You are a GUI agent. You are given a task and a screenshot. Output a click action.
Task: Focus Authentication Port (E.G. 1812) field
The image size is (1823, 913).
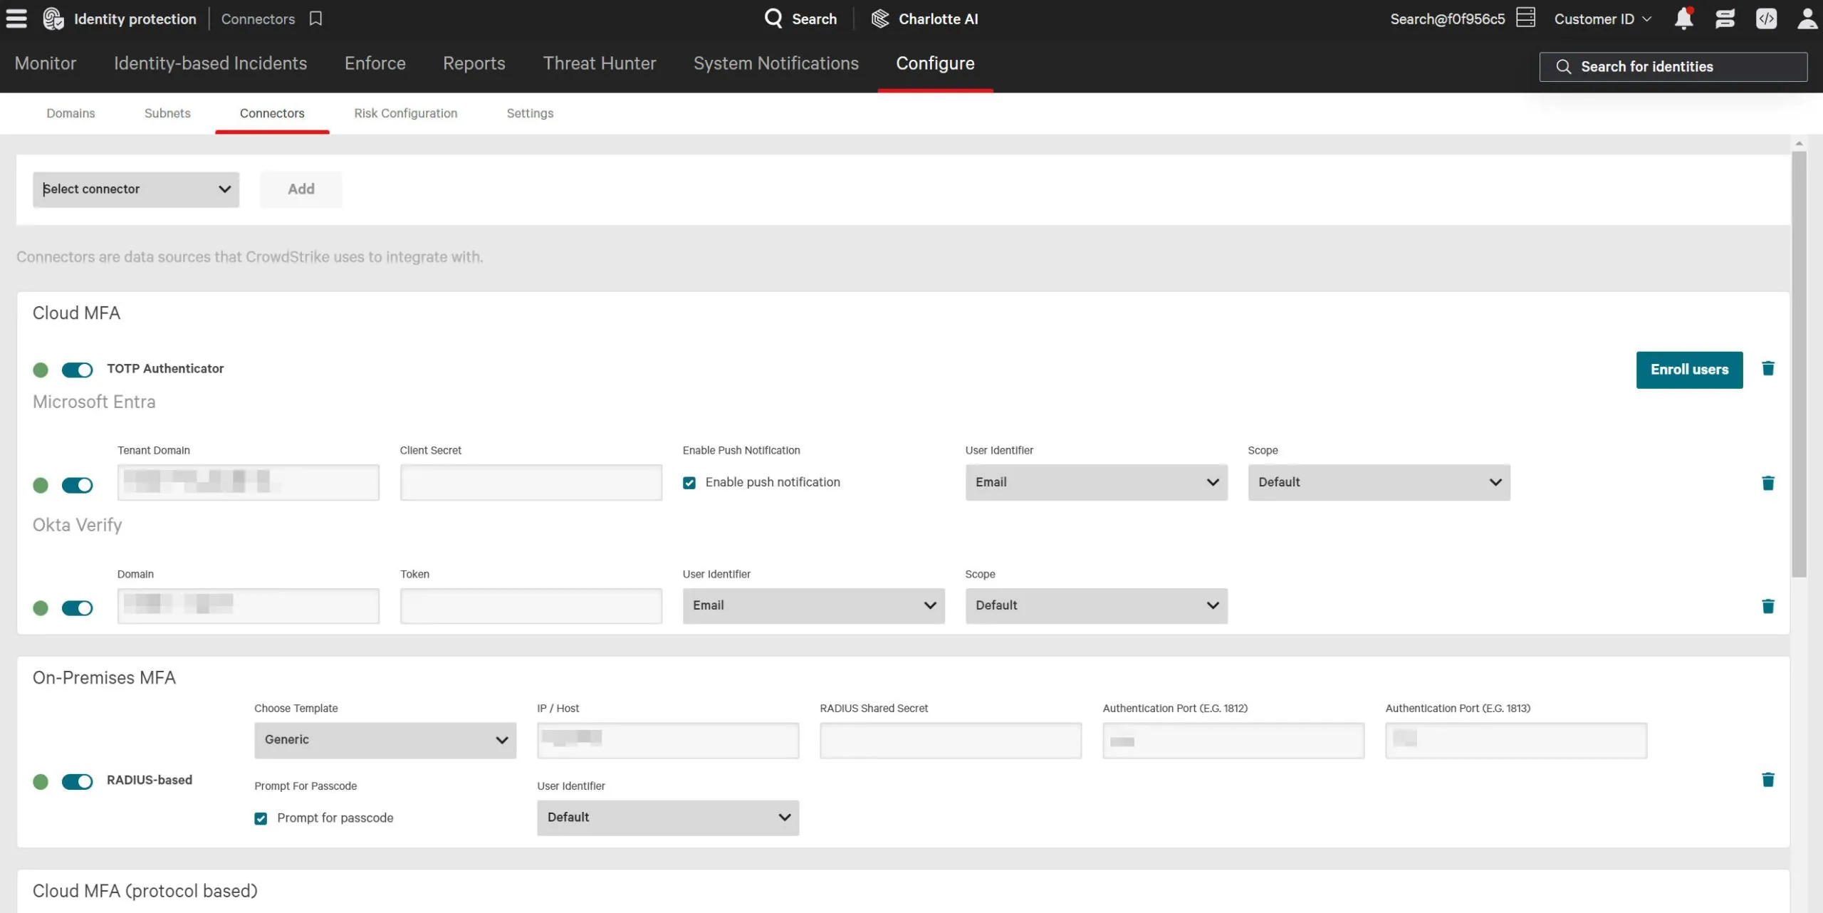(x=1233, y=740)
